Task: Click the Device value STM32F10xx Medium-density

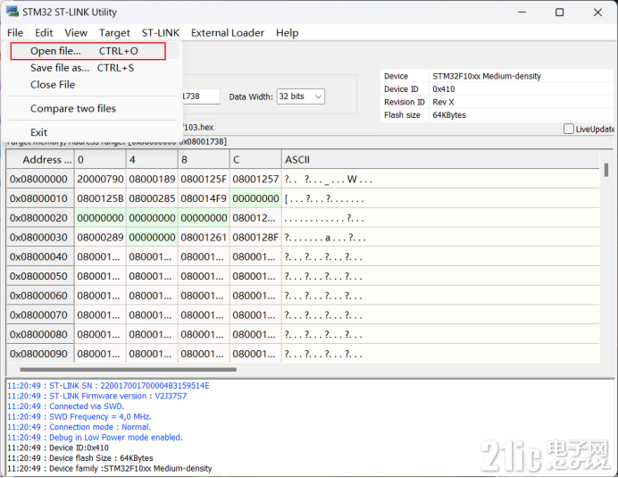Action: click(487, 76)
